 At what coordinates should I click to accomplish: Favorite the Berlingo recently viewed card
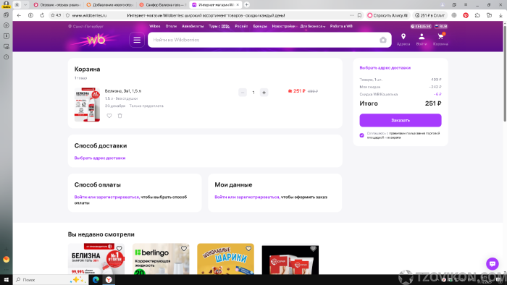coord(184,249)
